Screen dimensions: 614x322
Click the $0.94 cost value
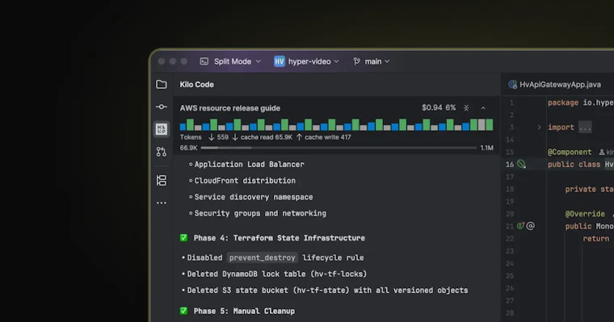click(x=432, y=108)
